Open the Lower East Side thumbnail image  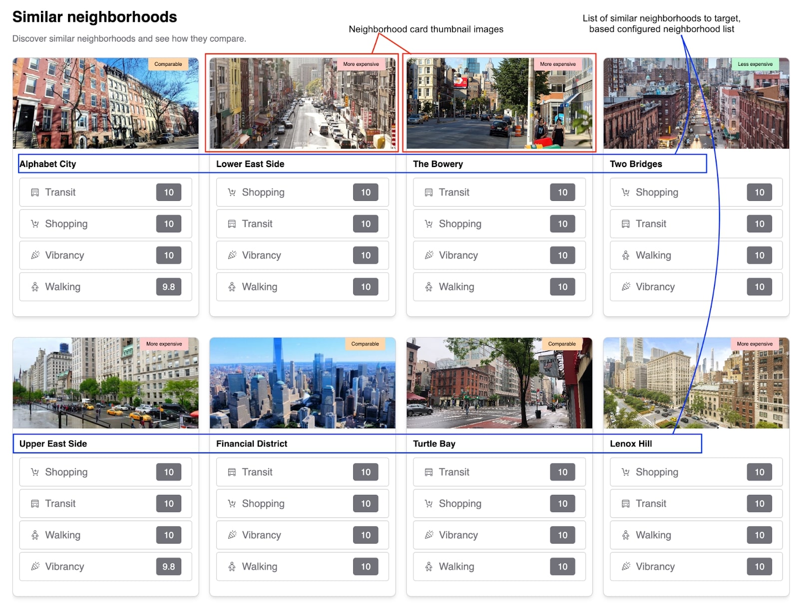(302, 103)
